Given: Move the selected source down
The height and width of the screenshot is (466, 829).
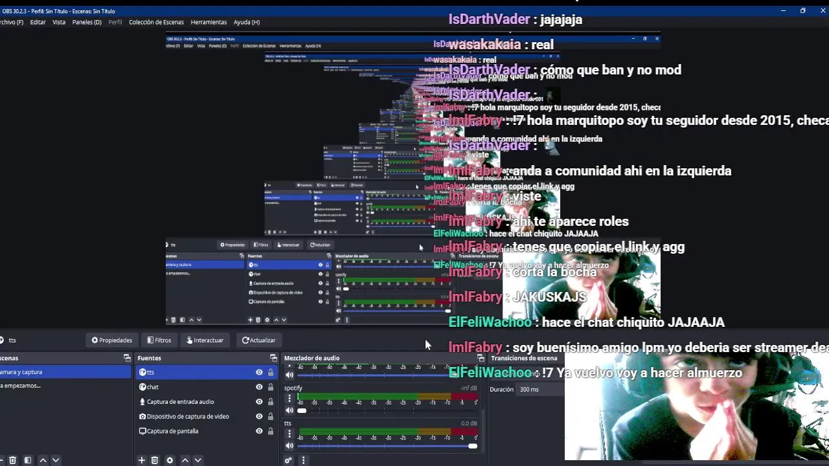Looking at the screenshot, I should pos(198,460).
